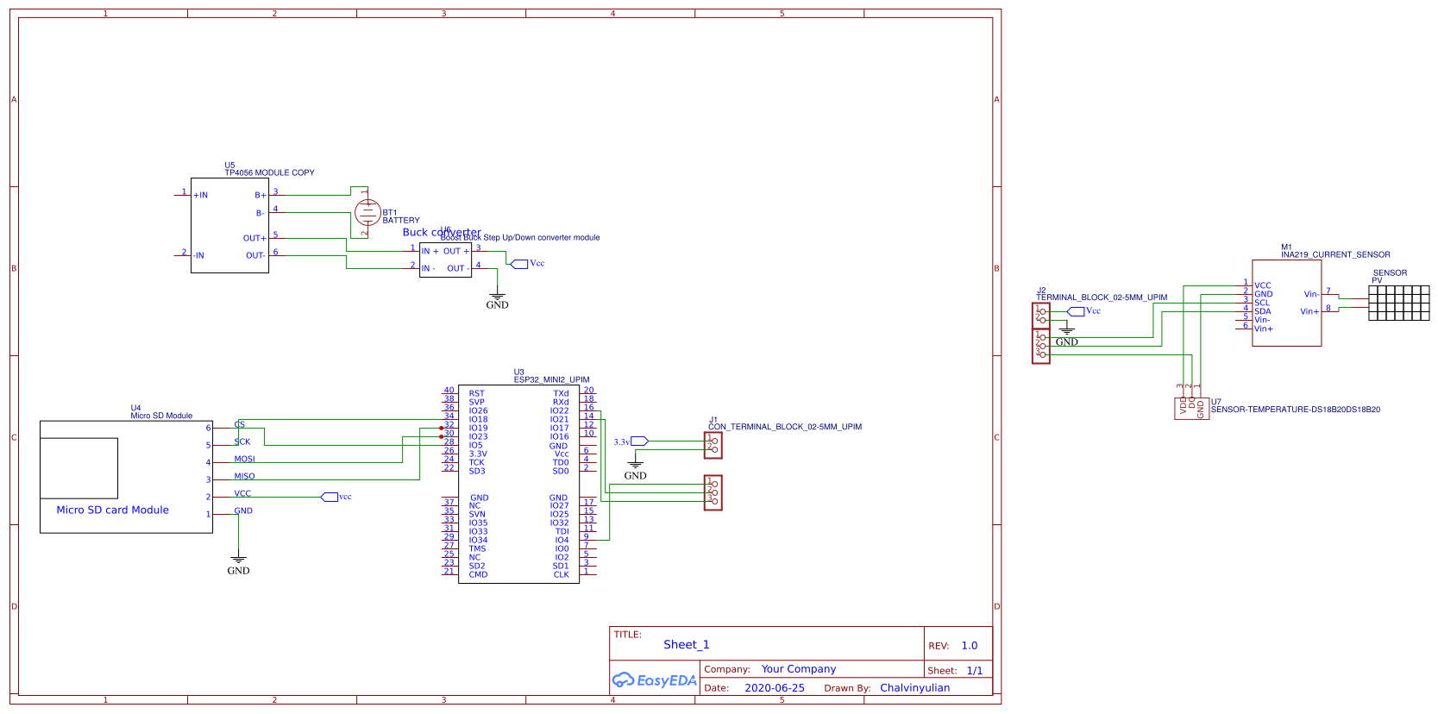The width and height of the screenshot is (1438, 714).
Task: Click the Sheet_1 title text
Action: pyautogui.click(x=687, y=645)
